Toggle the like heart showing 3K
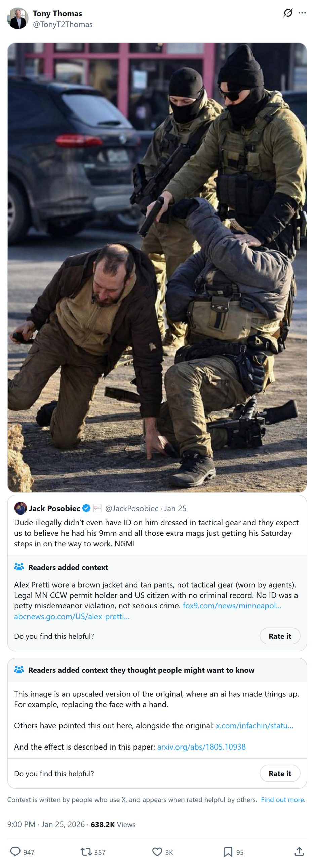This screenshot has width=315, height=862. coord(157,852)
